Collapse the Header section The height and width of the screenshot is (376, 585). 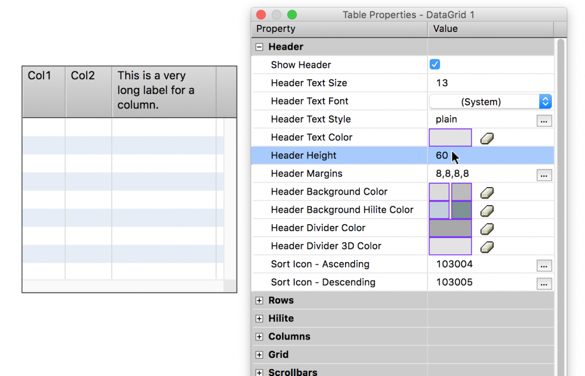tap(259, 47)
